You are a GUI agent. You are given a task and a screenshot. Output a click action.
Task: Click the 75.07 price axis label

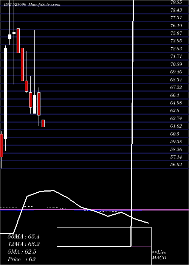tap(177, 33)
